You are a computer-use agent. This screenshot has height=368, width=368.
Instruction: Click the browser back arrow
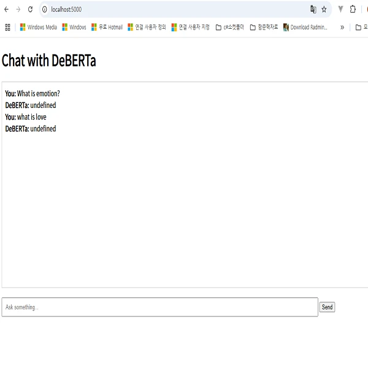(6, 9)
